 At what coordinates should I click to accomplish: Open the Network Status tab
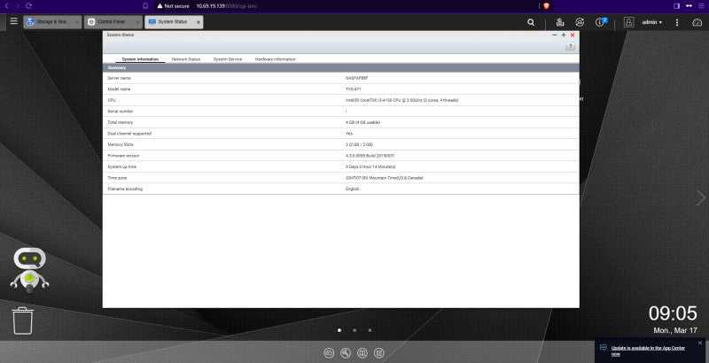click(186, 59)
